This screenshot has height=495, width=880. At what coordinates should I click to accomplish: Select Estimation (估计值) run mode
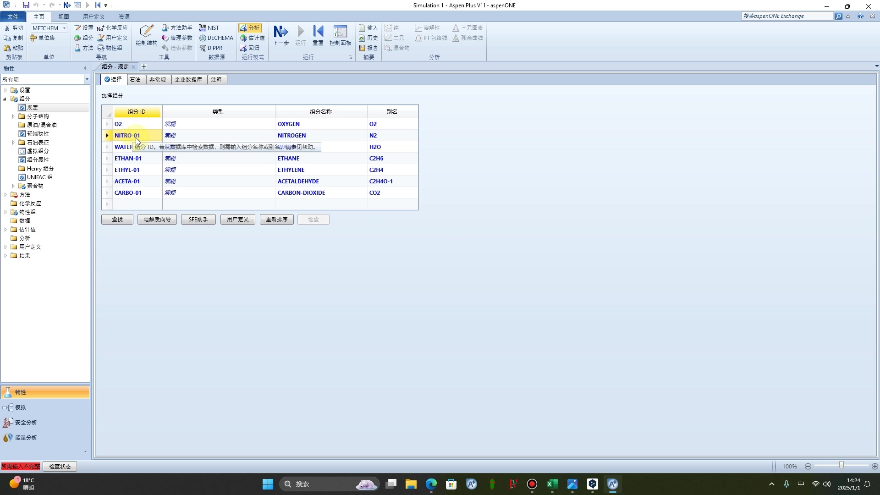[252, 38]
